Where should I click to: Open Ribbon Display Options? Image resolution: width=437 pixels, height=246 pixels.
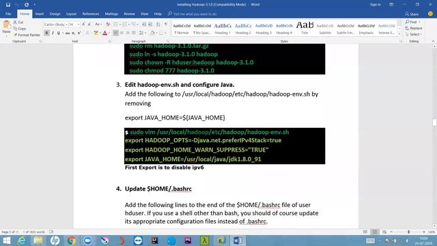391,5
